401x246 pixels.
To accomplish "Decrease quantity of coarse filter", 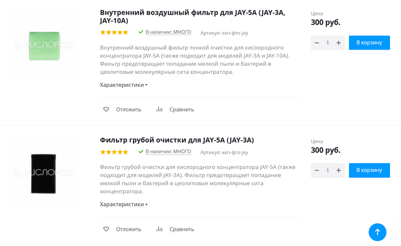I will (x=317, y=171).
